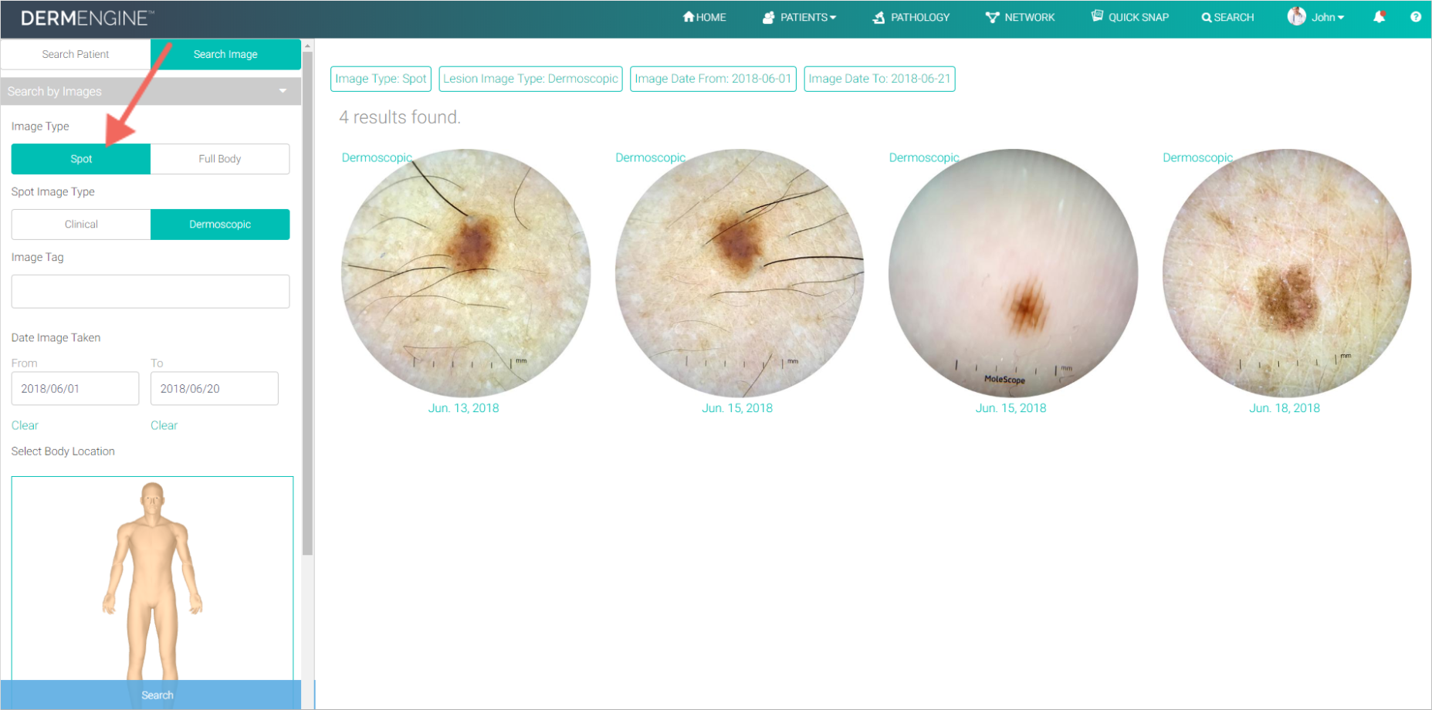The image size is (1432, 710).
Task: Launch Quick Snap
Action: (1129, 16)
